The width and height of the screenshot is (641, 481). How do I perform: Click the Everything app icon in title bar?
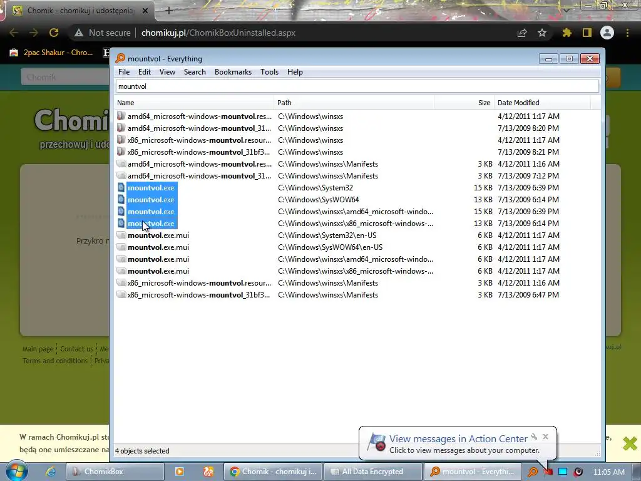(120, 58)
